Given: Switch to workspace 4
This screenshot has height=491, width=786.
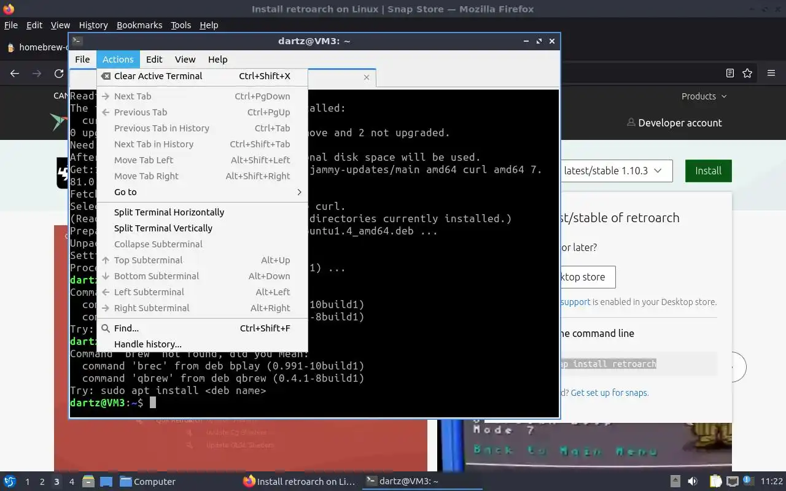Looking at the screenshot, I should (x=71, y=482).
